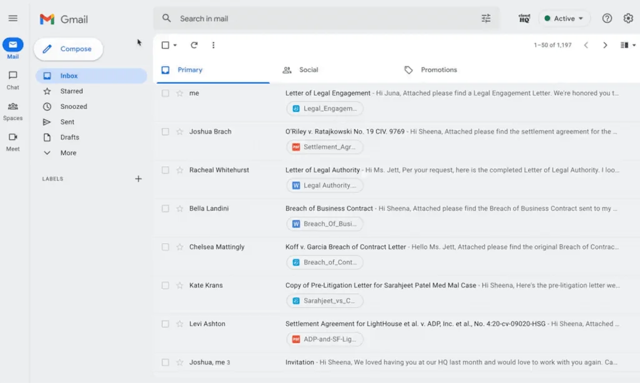The height and width of the screenshot is (383, 640).
Task: Open the cloudHQ extension icon
Action: coord(524,18)
